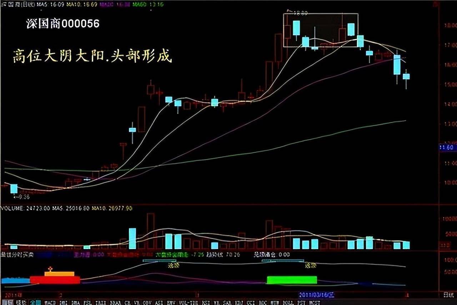Select the orange bar above the red bar
This screenshot has width=457, height=305.
pyautogui.click(x=59, y=274)
